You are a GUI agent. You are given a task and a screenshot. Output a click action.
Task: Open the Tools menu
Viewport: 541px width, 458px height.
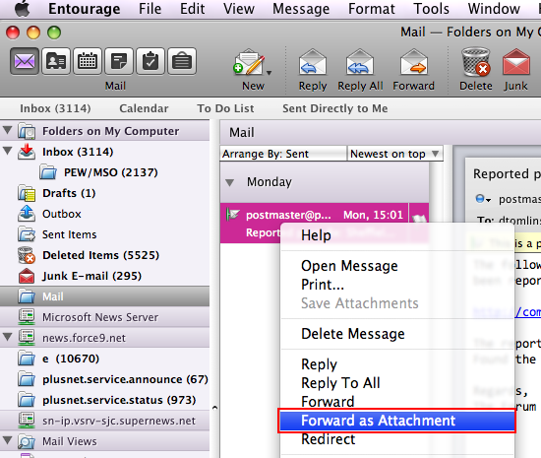pos(431,9)
